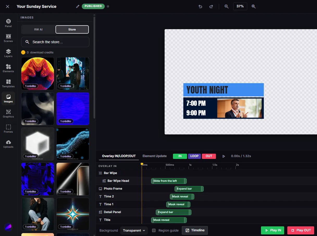The height and width of the screenshot is (236, 317).
Task: Click the Slide from the left animation clip
Action: click(169, 181)
